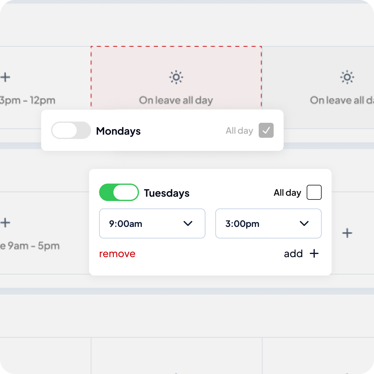Screen dimensions: 374x374
Task: Click the plus icon beside the add label
Action: click(x=314, y=254)
